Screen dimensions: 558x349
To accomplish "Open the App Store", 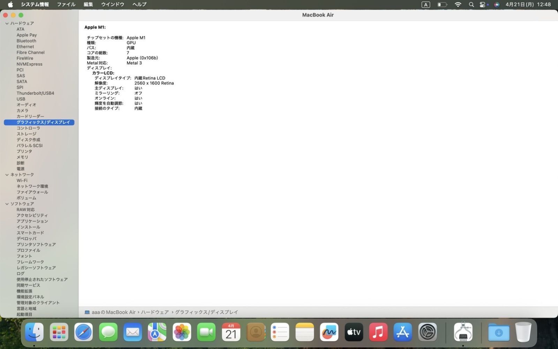I will (402, 332).
